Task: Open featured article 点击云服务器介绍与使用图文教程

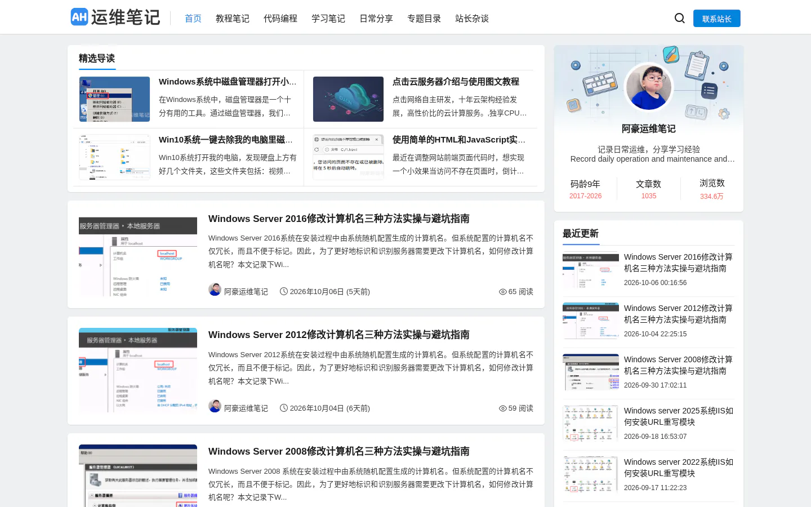Action: point(456,82)
